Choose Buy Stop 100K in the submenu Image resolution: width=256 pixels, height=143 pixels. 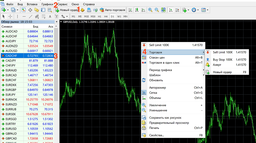pos(227,60)
